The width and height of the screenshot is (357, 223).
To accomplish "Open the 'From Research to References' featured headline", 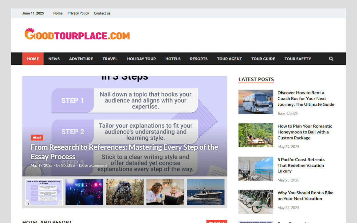I will (x=124, y=152).
